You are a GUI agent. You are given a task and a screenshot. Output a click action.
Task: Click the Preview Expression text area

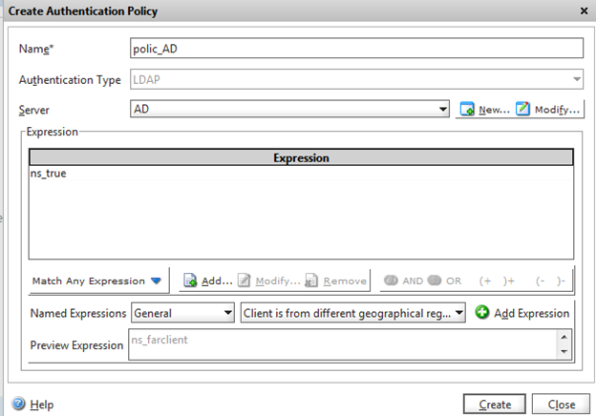click(343, 344)
